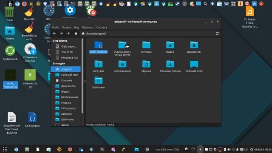Open Trash icon on desktop
Viewport: 272px width, 153px height.
[9, 14]
